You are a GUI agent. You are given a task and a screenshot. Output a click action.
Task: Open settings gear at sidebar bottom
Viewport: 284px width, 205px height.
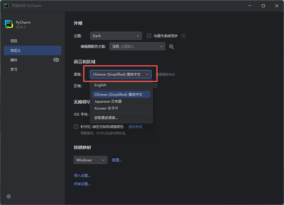(9, 196)
